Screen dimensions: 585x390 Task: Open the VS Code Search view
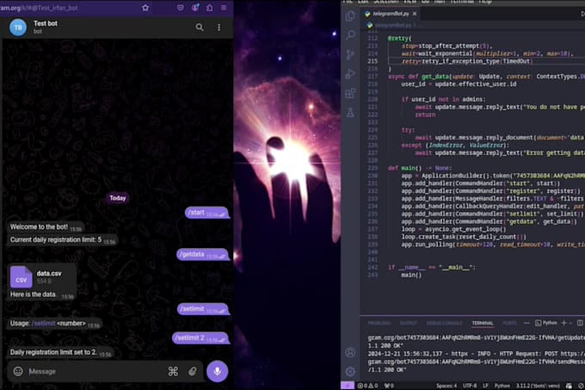350,35
